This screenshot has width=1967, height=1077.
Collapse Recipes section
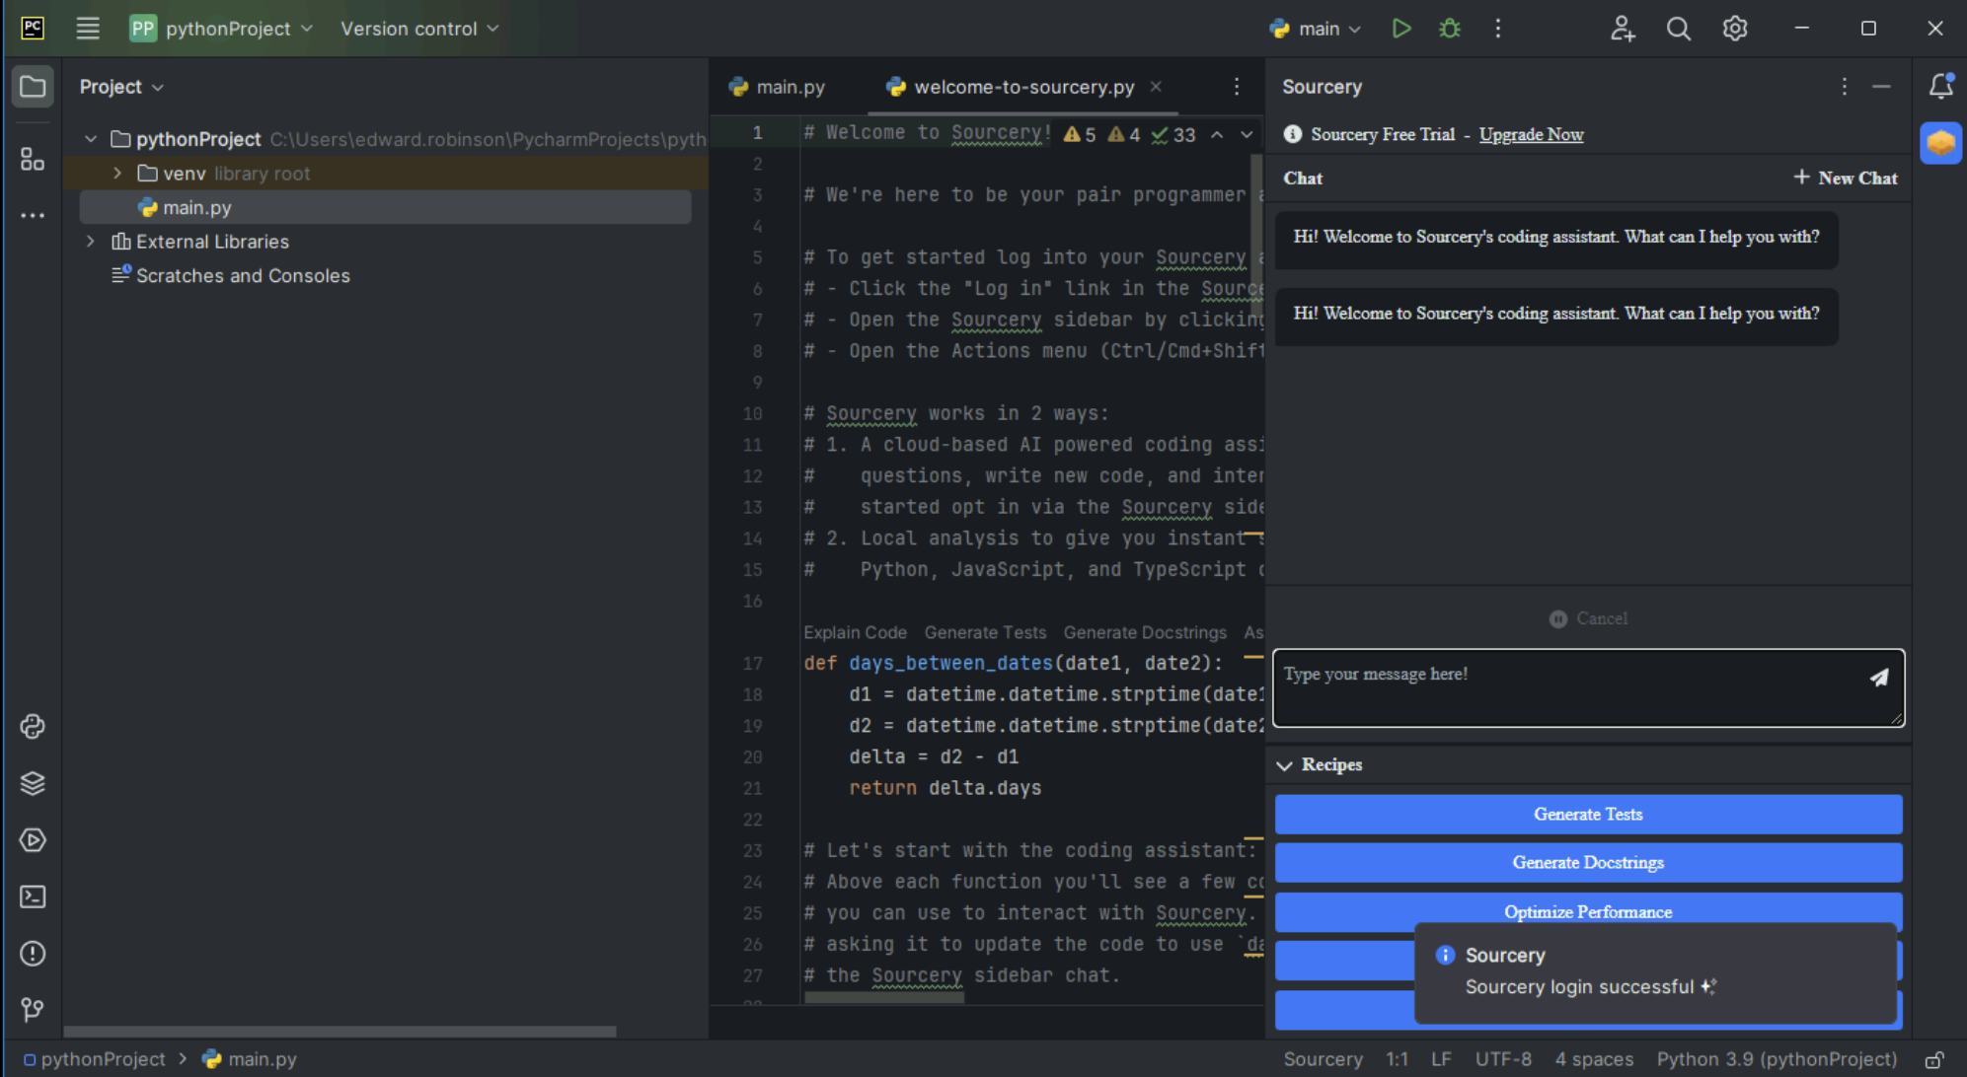click(x=1284, y=765)
